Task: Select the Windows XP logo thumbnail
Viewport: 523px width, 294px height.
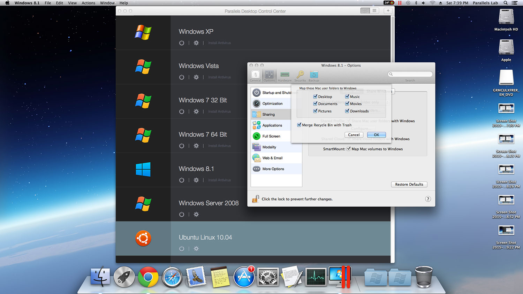Action: point(143,32)
